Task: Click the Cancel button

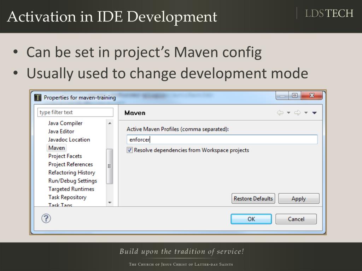Action: [x=296, y=219]
